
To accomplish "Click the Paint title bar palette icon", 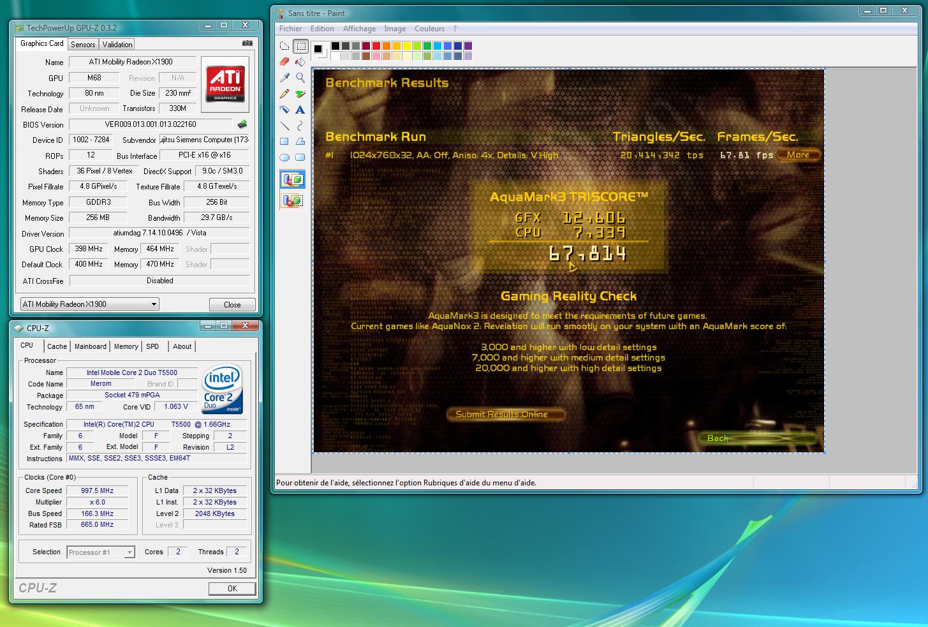I will (280, 13).
